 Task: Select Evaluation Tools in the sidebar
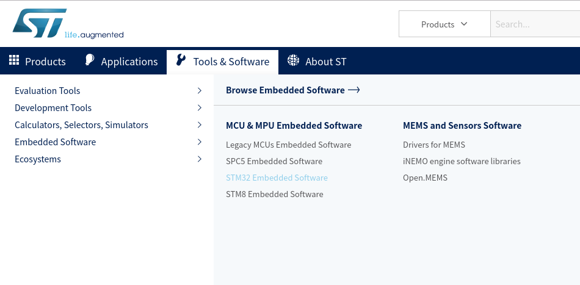click(48, 90)
